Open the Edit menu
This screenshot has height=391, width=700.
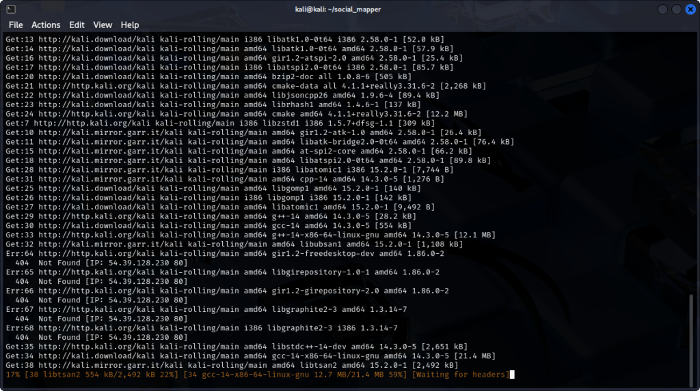tap(77, 25)
